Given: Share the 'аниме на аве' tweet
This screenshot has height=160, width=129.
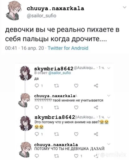Looking at the screenshot, I should pos(96,134).
